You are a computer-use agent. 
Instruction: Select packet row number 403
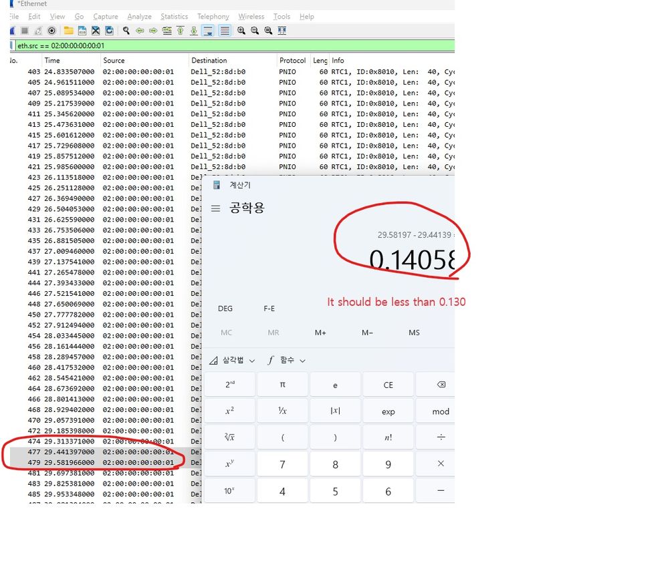232,72
